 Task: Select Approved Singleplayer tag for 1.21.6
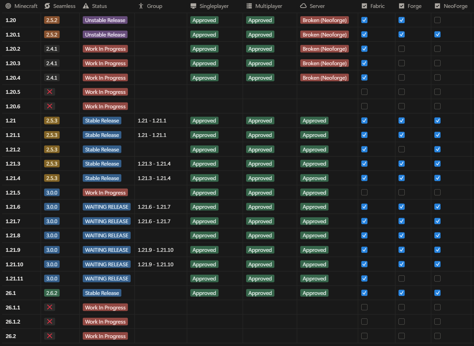click(x=204, y=207)
